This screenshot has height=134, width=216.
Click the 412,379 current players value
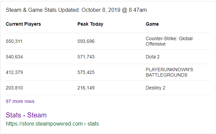pos(14,72)
